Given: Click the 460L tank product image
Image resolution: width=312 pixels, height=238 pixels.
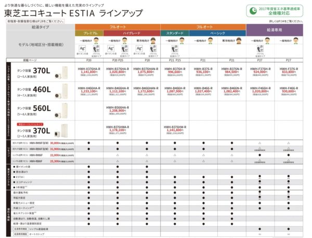Looking at the screenshot, I should (61, 91).
